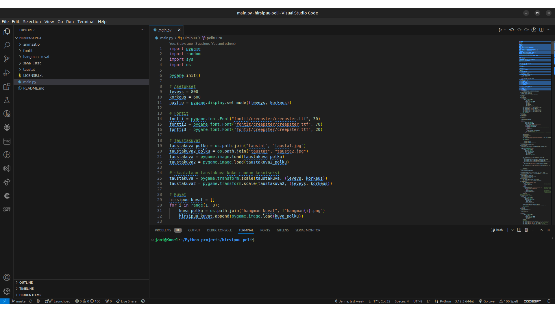Toggle Go Live server in status bar
555x312 pixels.
coord(487,301)
